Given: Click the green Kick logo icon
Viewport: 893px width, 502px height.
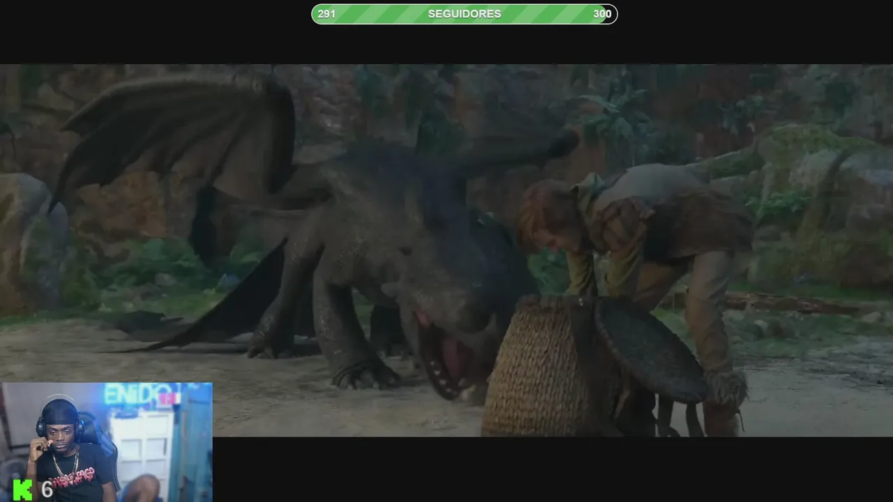Looking at the screenshot, I should coord(22,489).
